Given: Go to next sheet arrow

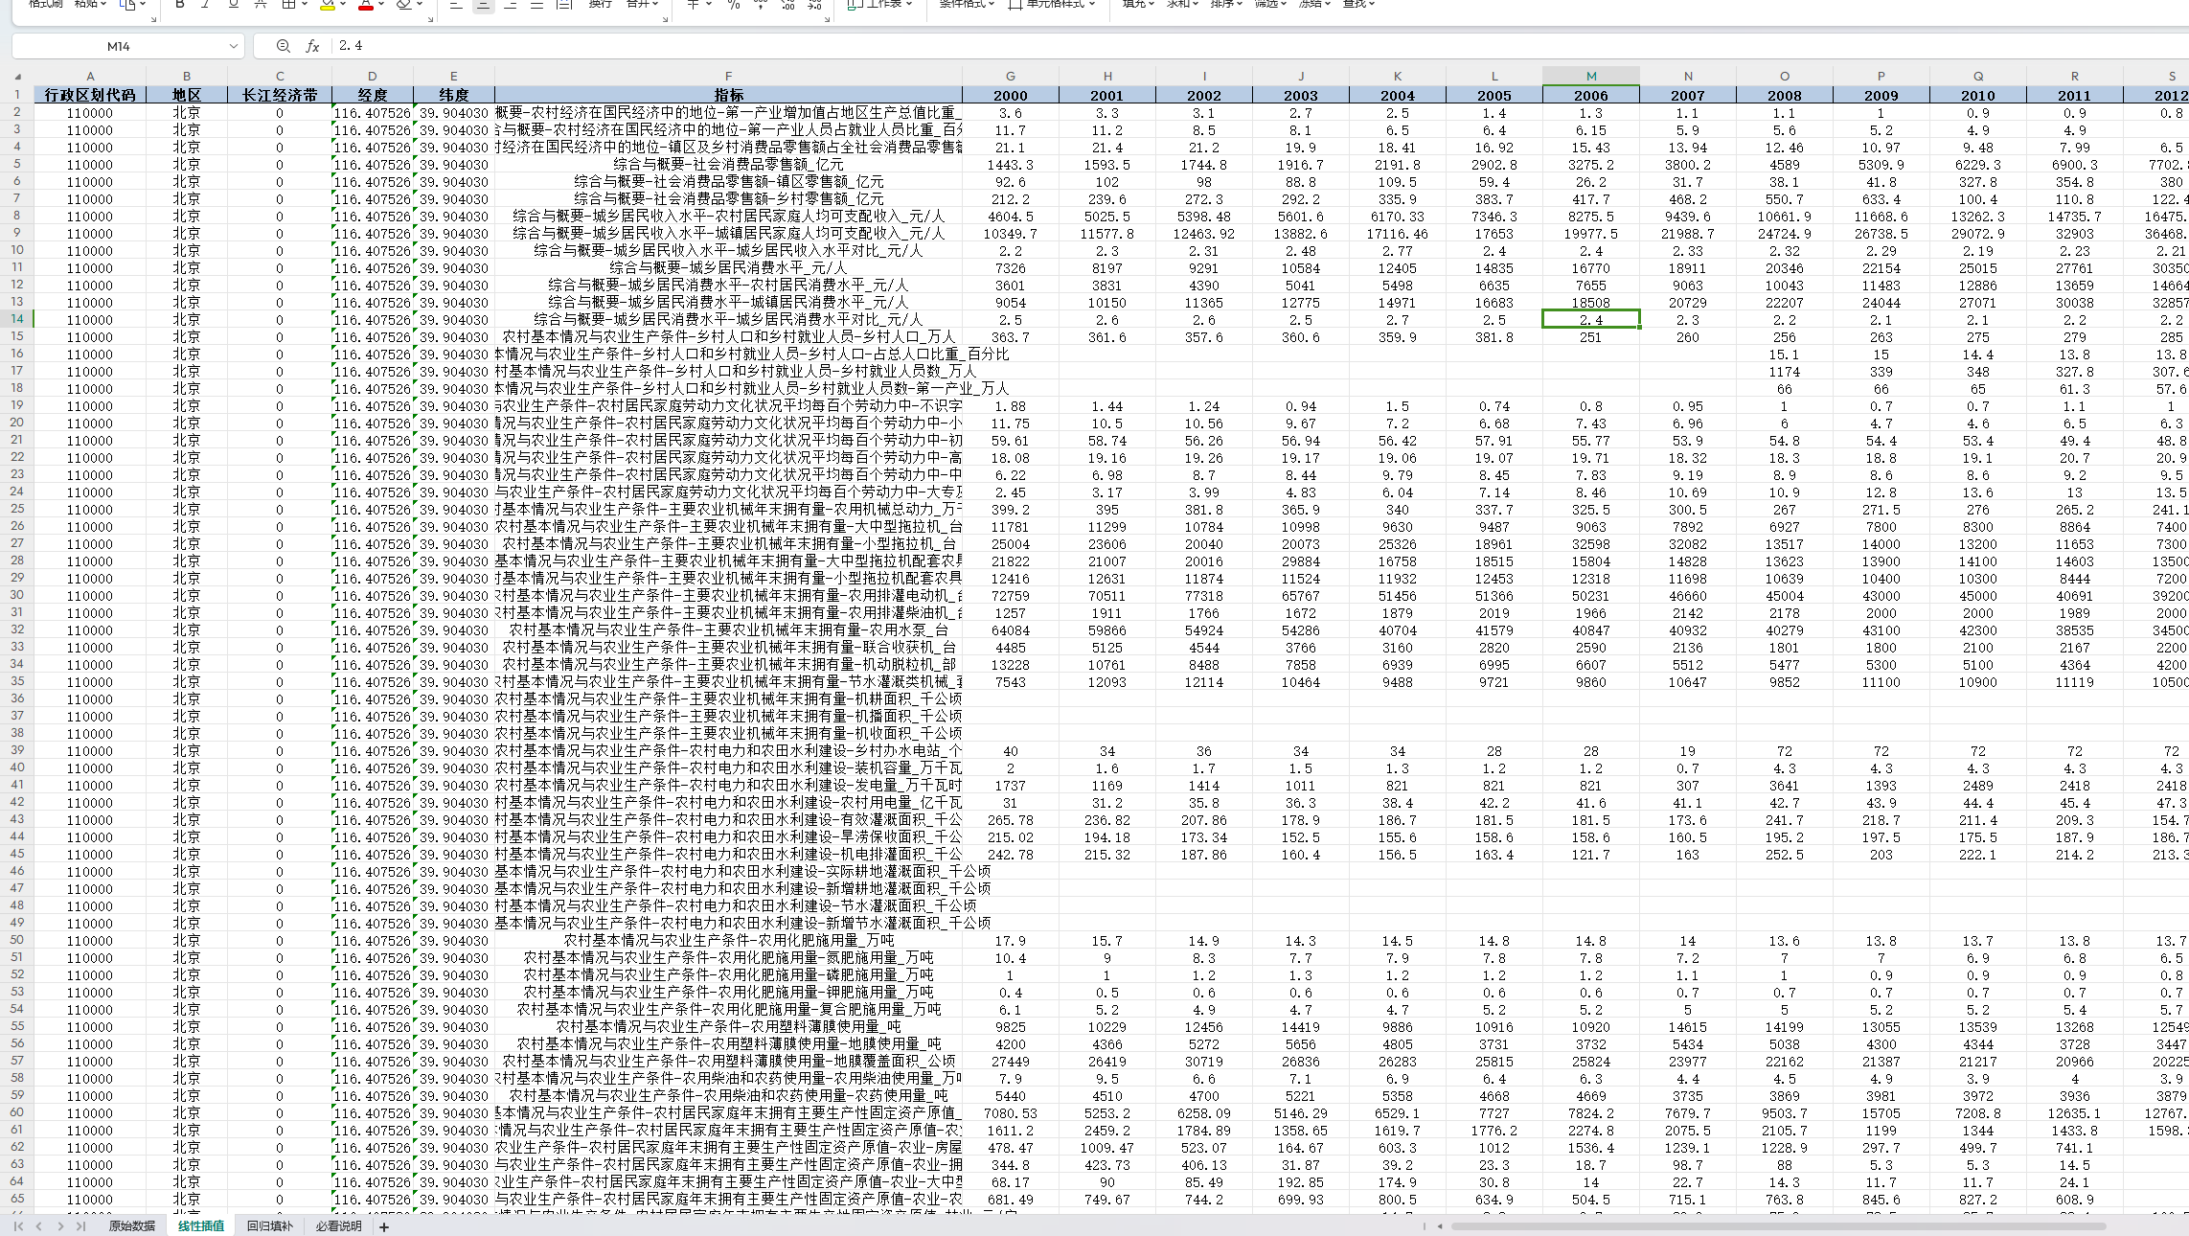Looking at the screenshot, I should [60, 1226].
